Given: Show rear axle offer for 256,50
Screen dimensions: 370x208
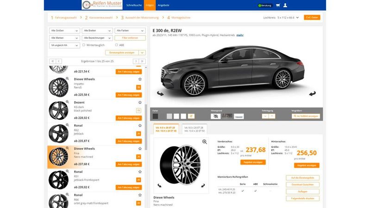Looking at the screenshot, I should click(307, 165).
